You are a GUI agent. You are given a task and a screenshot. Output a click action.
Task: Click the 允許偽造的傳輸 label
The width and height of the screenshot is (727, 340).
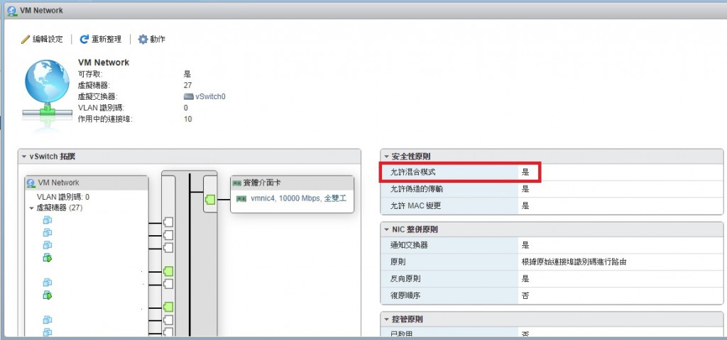pos(417,188)
